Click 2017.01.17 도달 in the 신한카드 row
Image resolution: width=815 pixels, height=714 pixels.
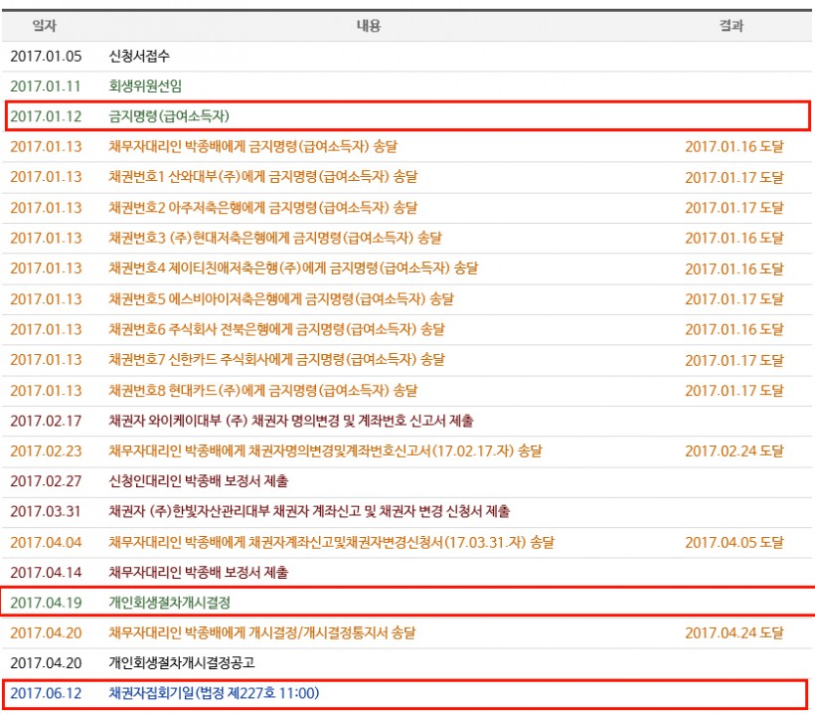(x=733, y=360)
